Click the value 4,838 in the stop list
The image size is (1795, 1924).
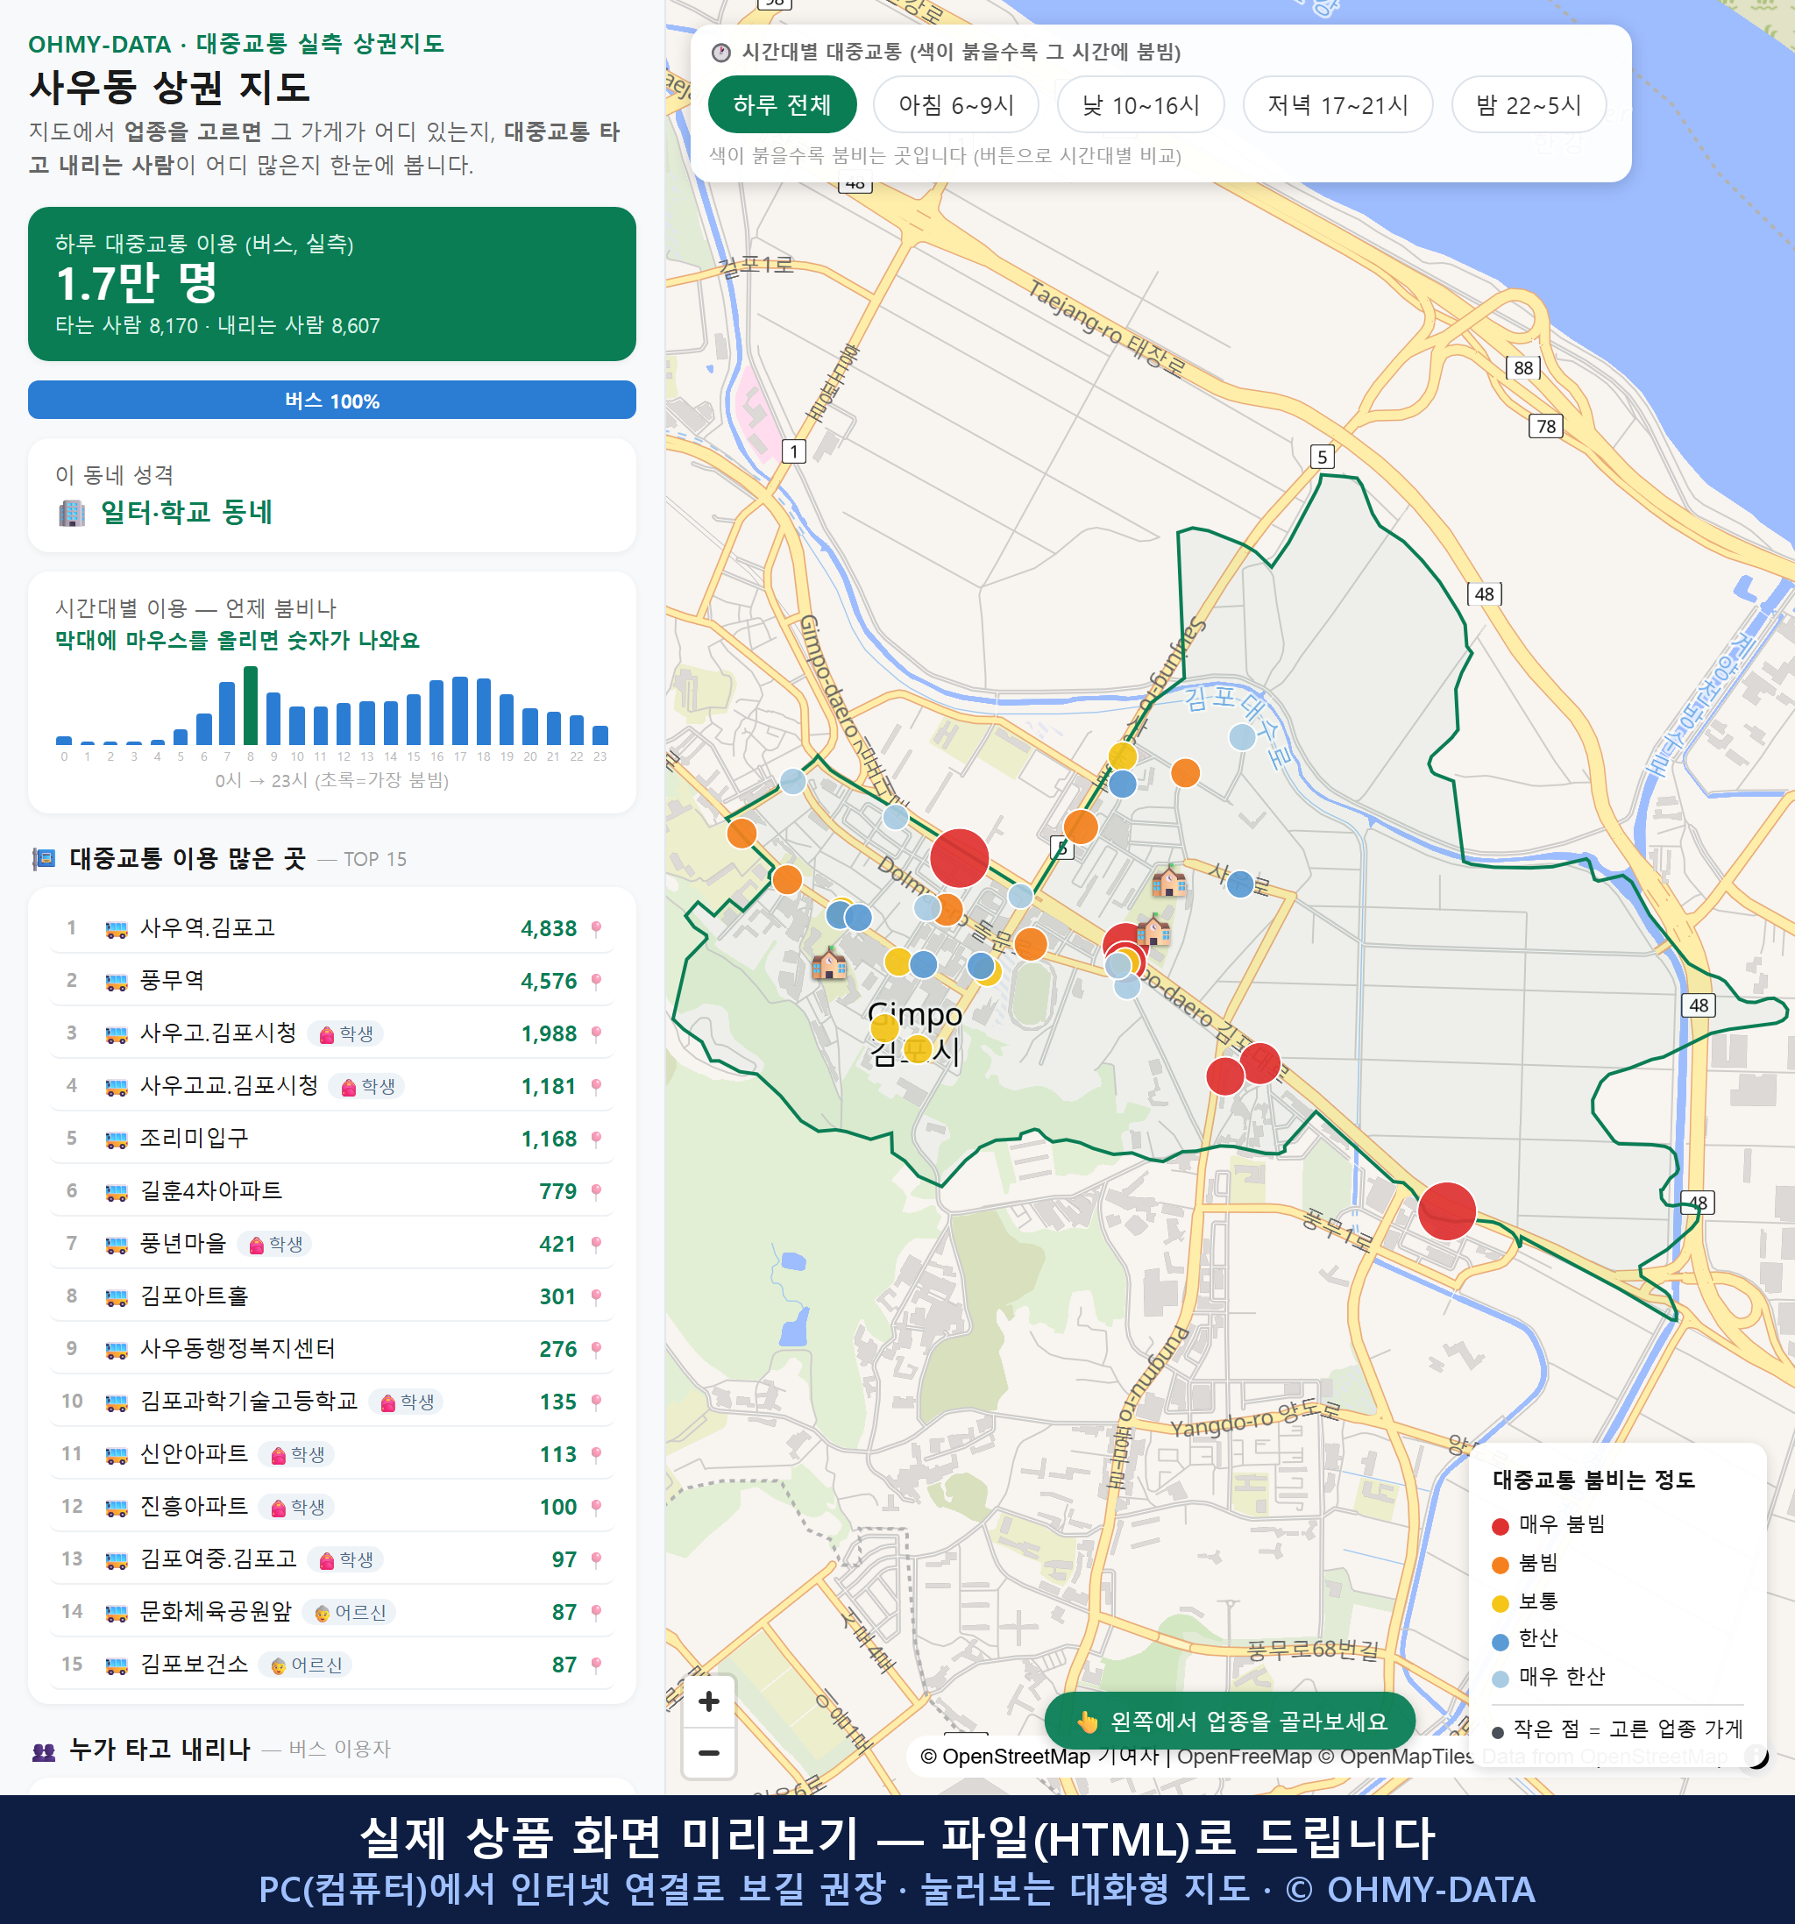pos(548,928)
